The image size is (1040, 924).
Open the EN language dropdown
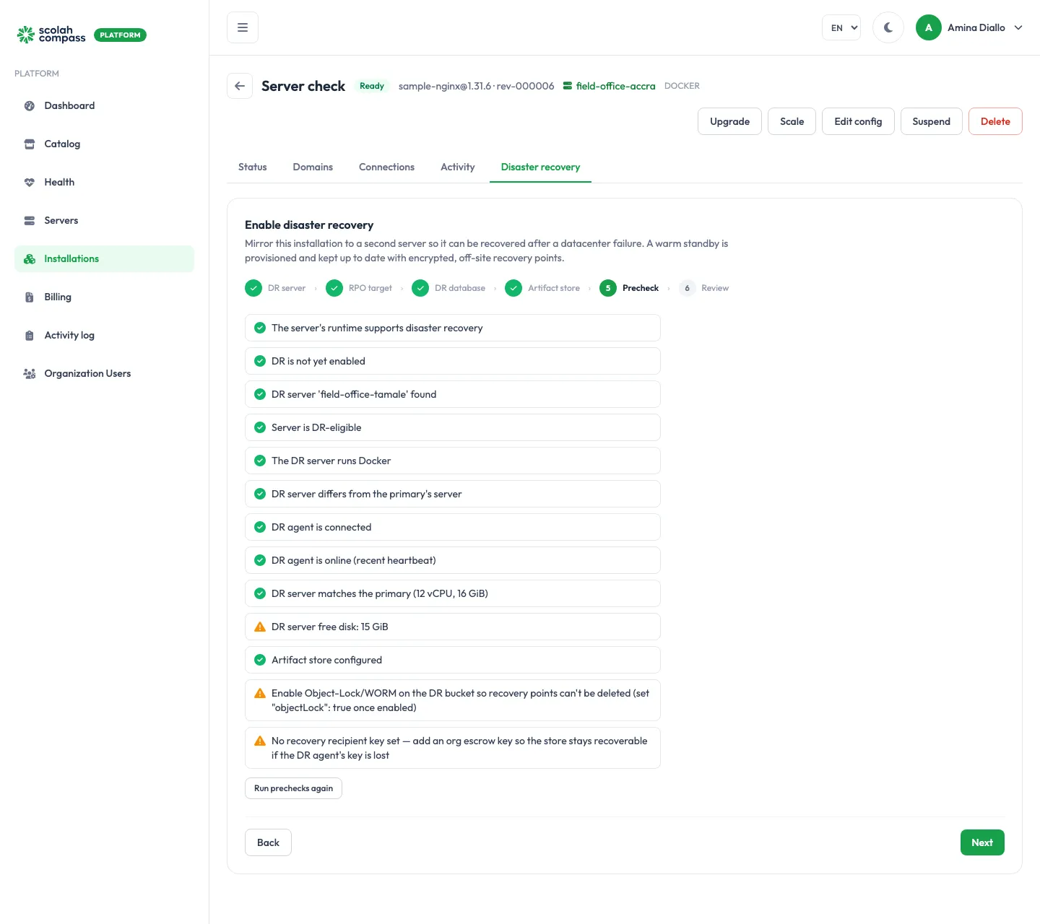tap(841, 27)
